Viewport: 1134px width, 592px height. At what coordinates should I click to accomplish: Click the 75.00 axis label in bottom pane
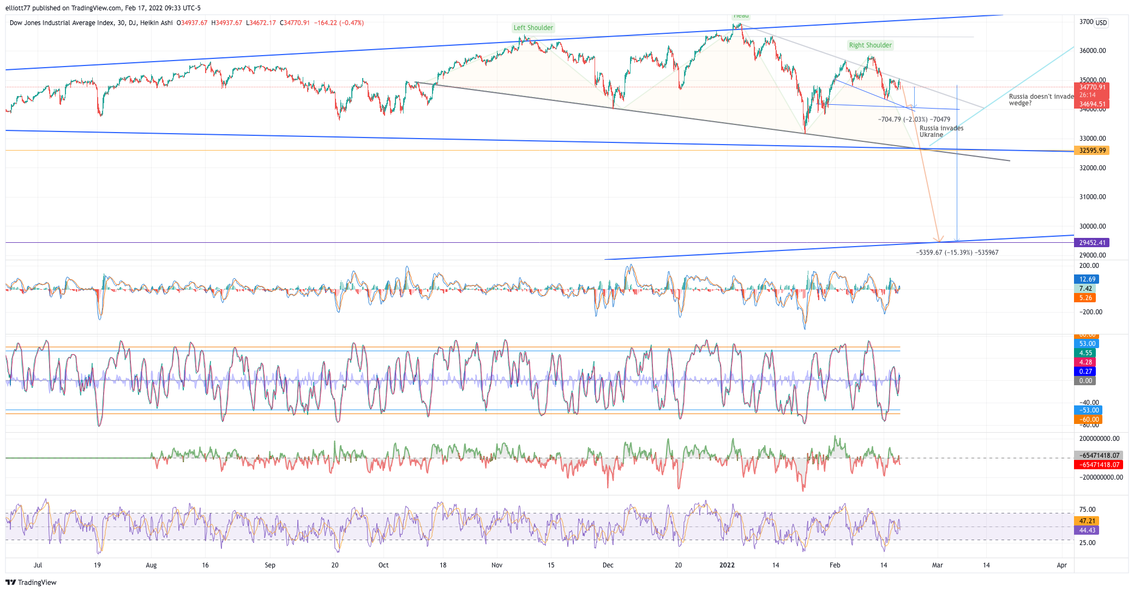click(1087, 510)
